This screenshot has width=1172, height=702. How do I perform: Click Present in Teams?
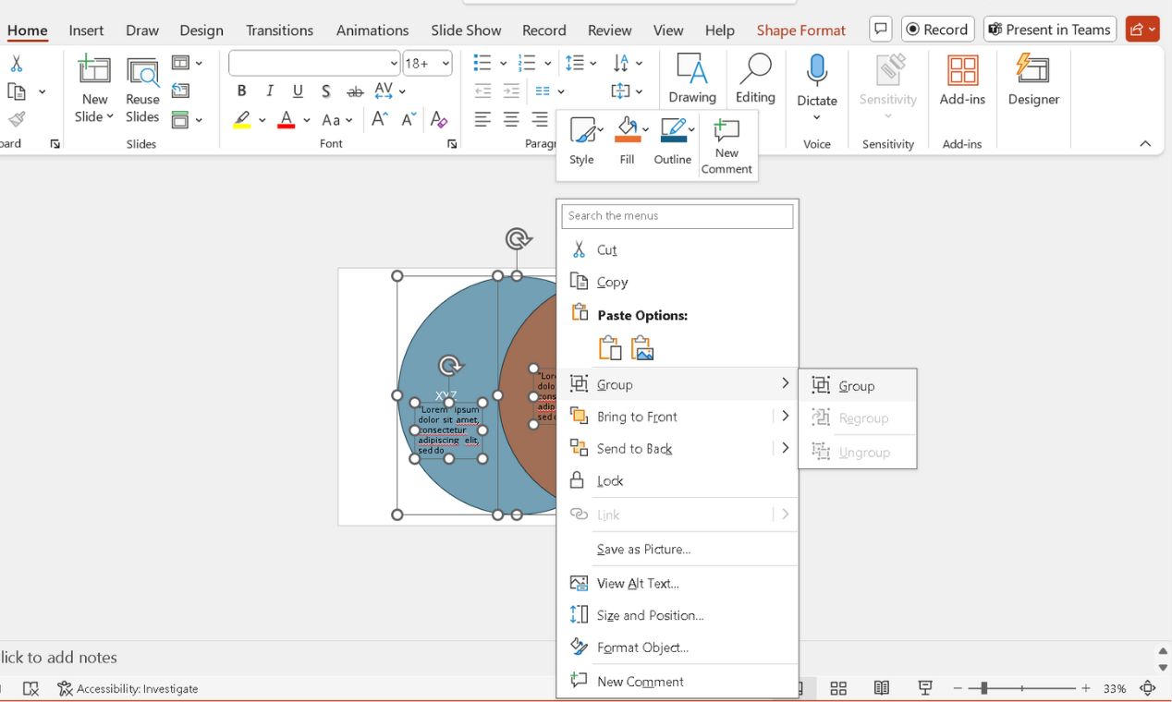click(x=1050, y=30)
